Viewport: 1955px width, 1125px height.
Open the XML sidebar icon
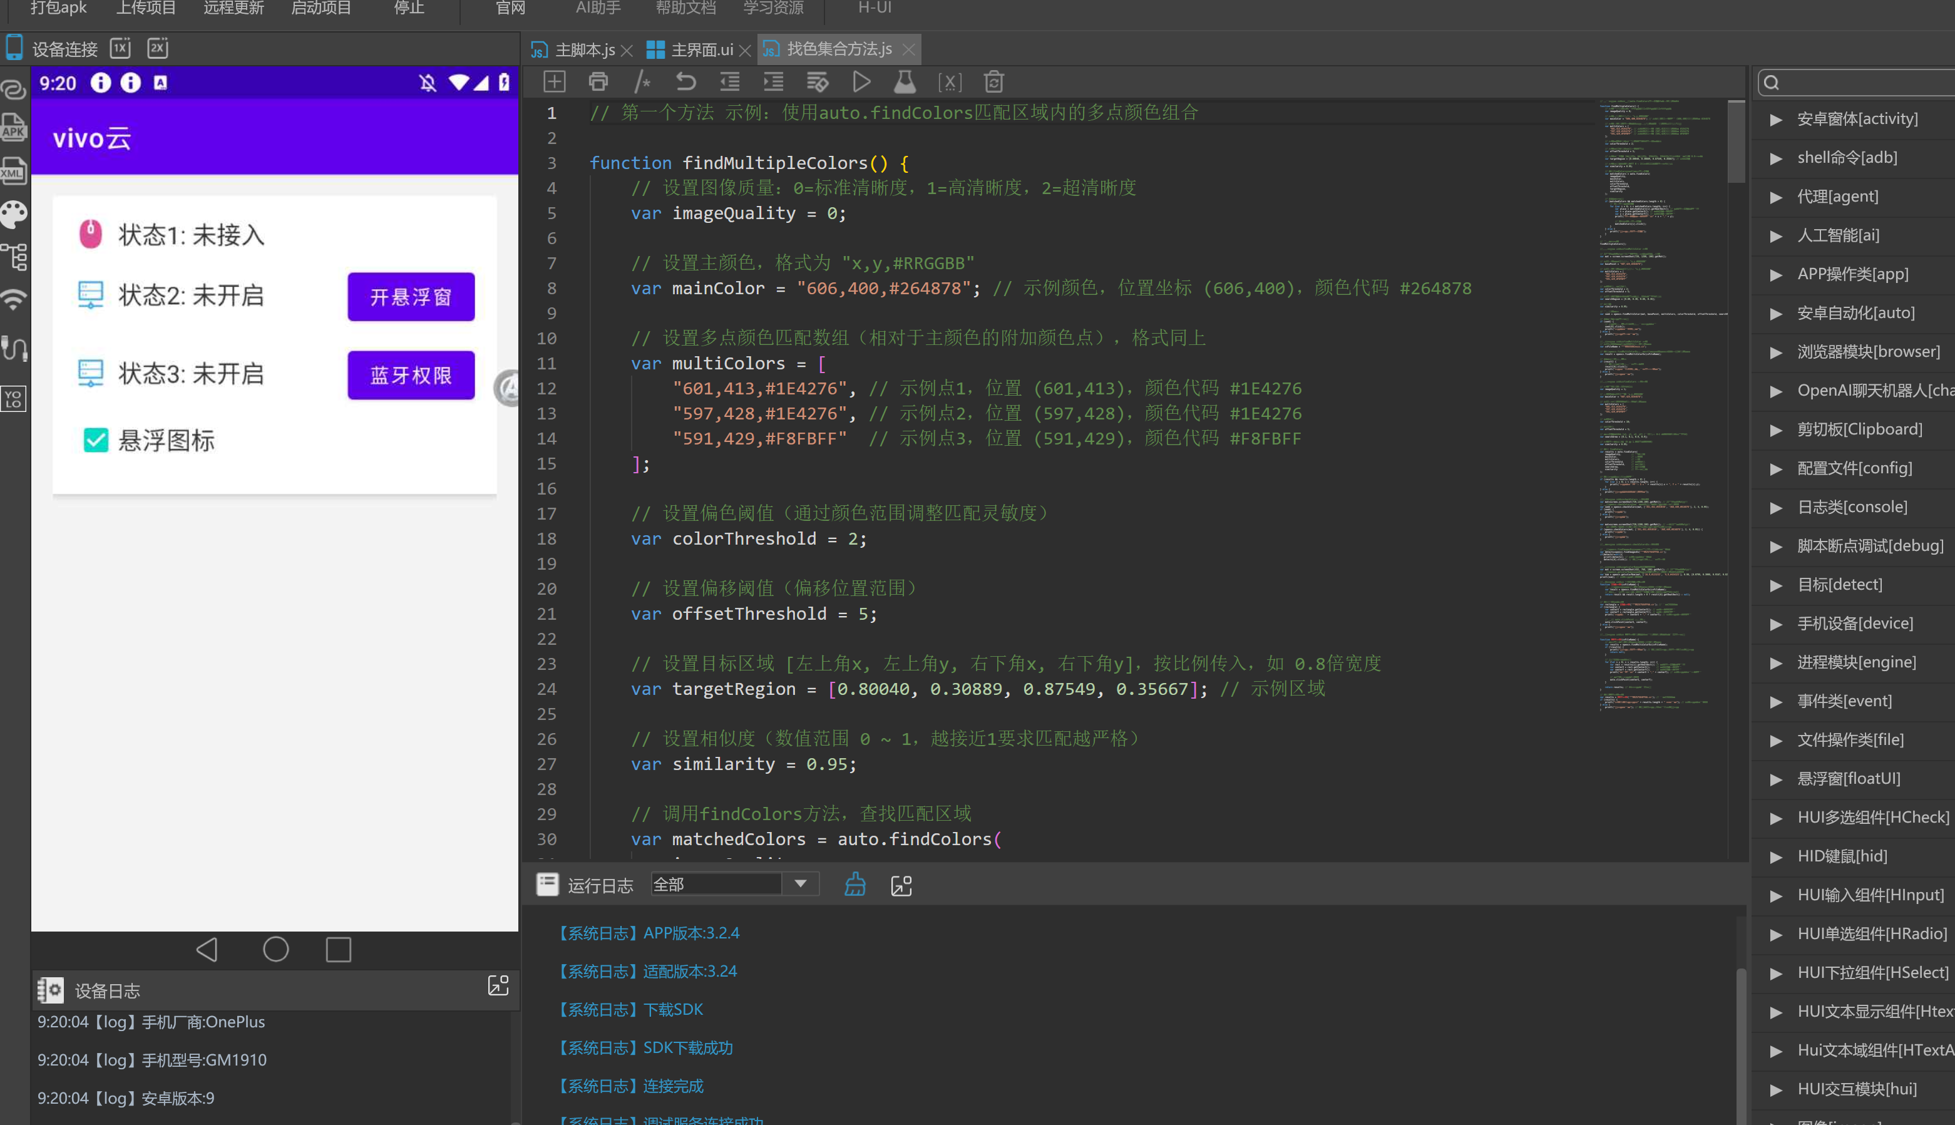[14, 170]
